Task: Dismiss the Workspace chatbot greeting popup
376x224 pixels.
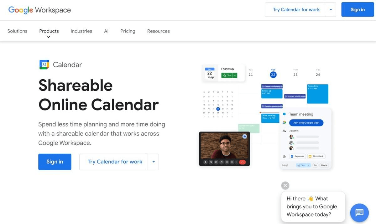Action: [285, 185]
